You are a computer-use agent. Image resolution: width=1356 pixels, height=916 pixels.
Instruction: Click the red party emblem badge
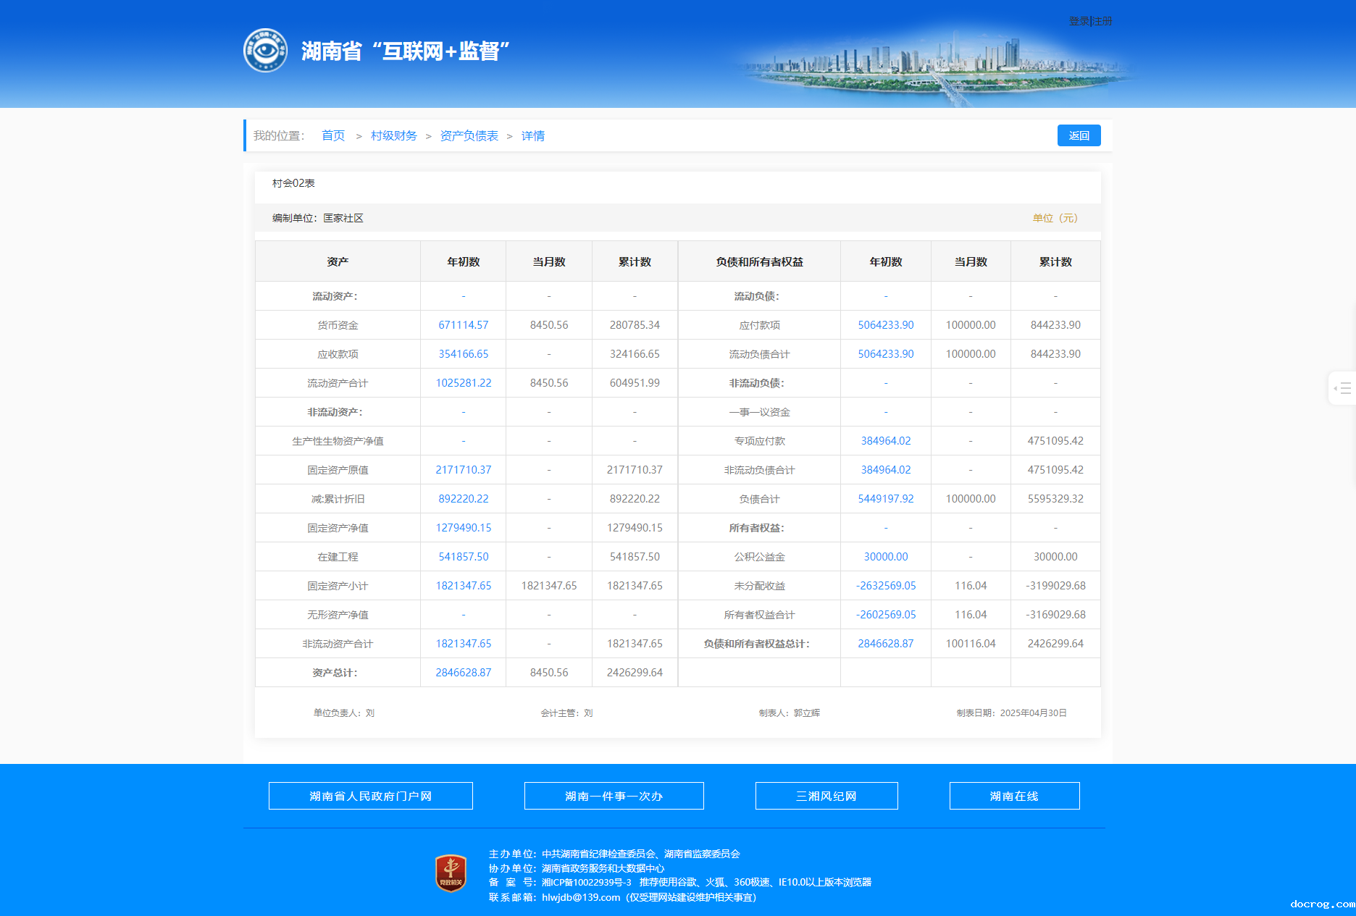click(x=451, y=873)
